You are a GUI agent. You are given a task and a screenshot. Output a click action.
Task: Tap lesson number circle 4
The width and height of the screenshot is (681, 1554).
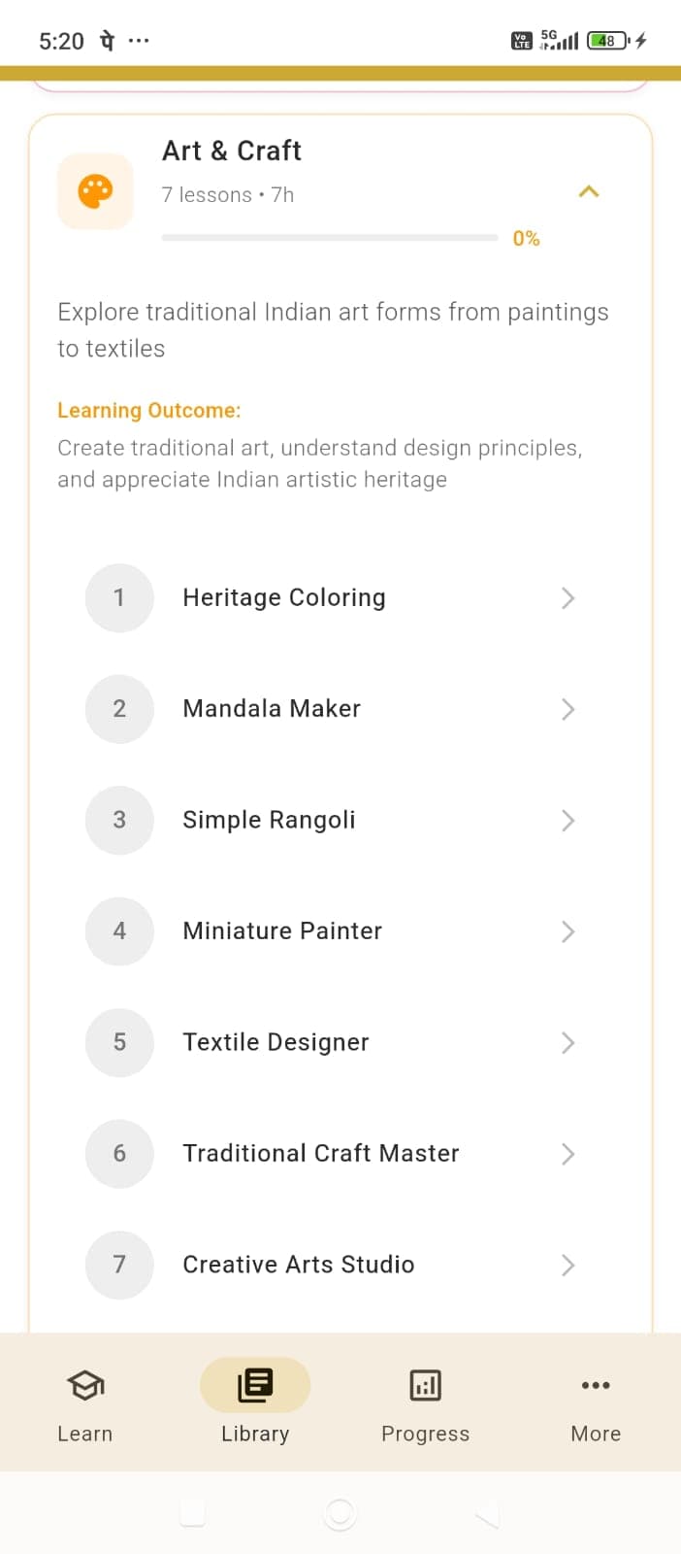(x=119, y=930)
